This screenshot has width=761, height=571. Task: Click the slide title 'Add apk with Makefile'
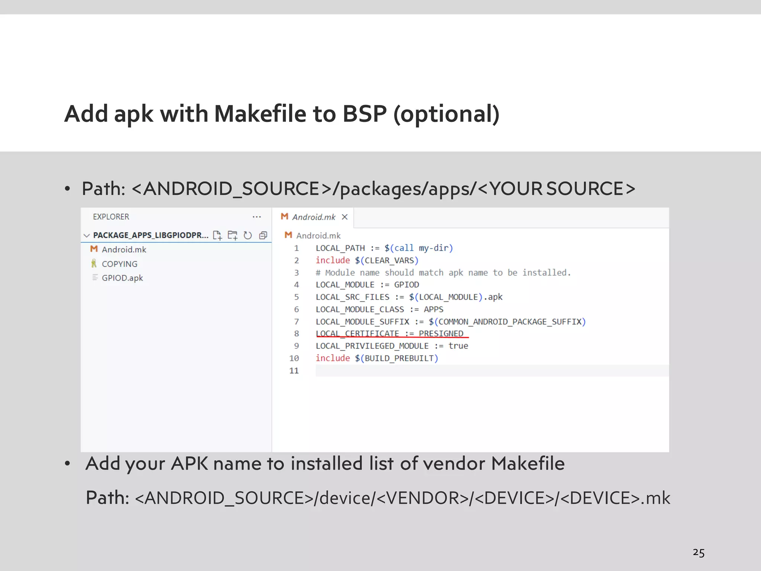(x=282, y=114)
